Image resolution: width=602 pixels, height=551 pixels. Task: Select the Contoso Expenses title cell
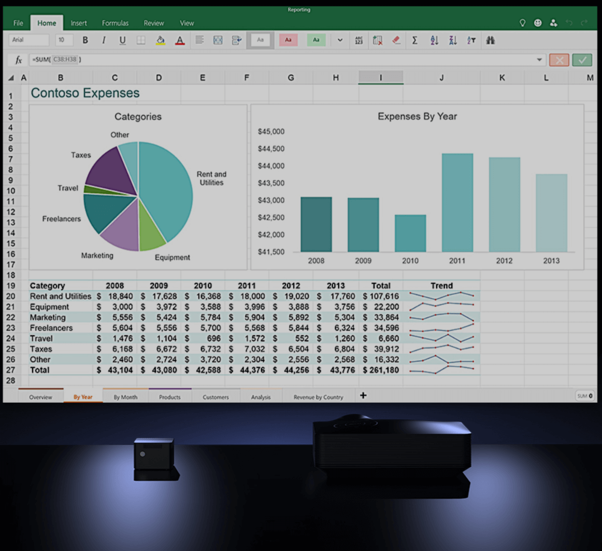tap(85, 93)
